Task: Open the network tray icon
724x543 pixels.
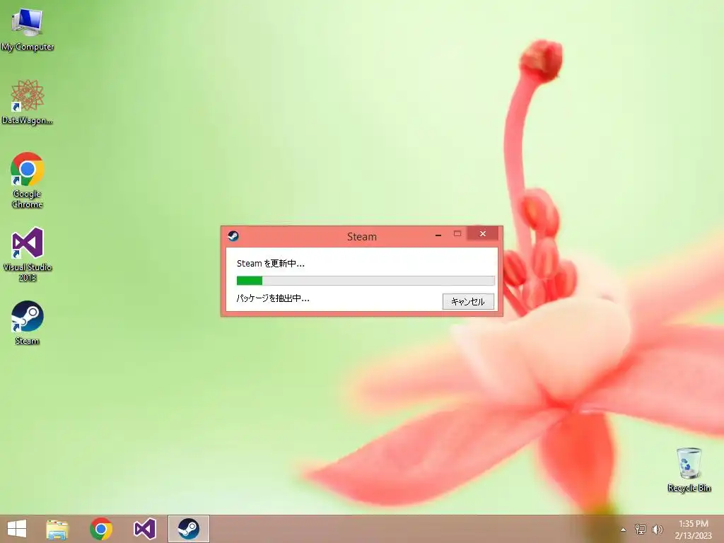Action: click(641, 529)
